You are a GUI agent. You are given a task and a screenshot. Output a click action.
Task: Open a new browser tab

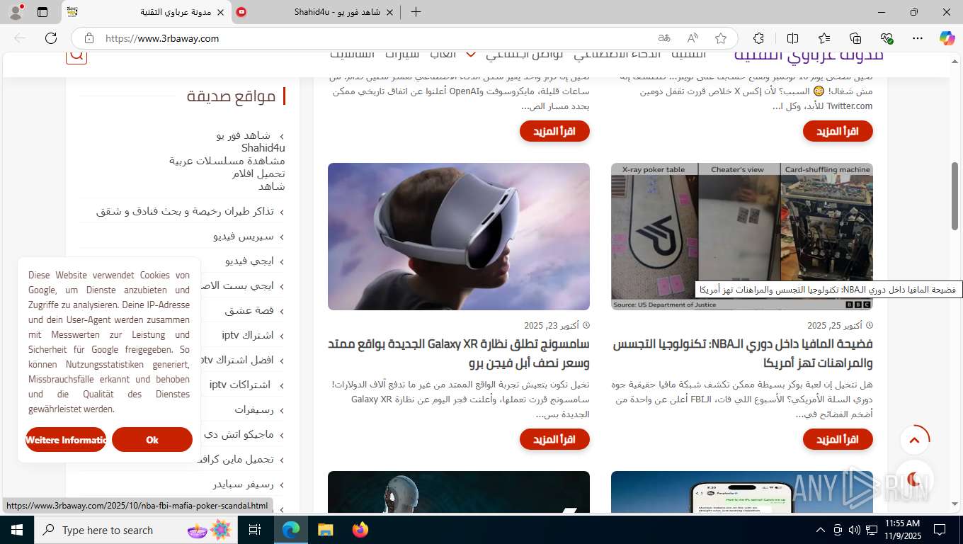click(416, 12)
